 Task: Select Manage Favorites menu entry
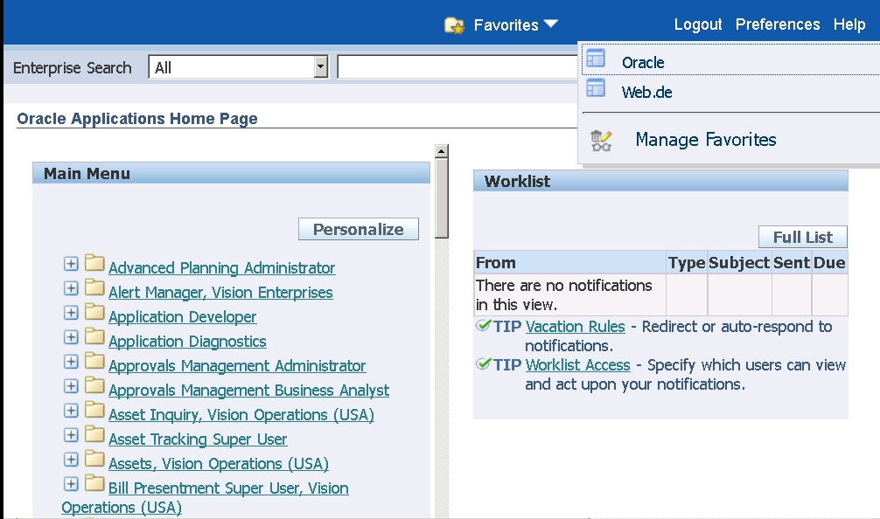(x=705, y=140)
